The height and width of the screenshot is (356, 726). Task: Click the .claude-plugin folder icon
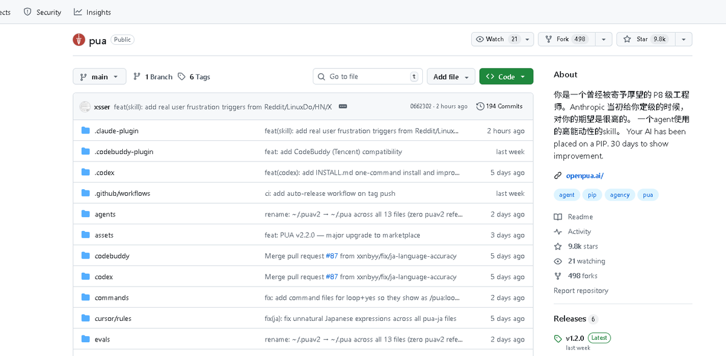click(85, 131)
